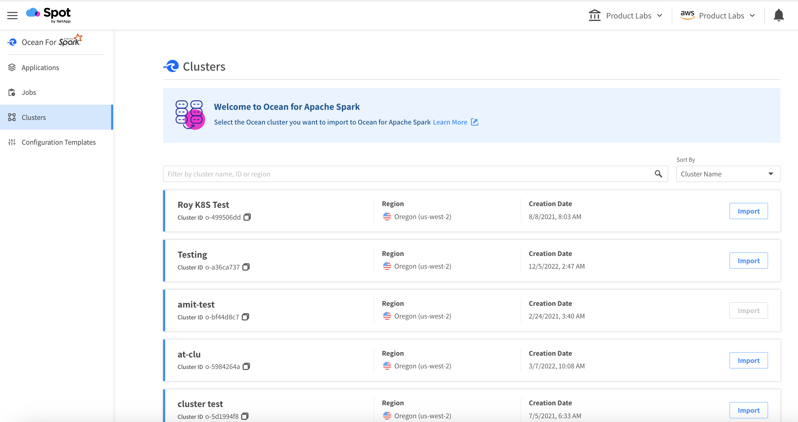The image size is (798, 422).
Task: Import the at-clu cluster
Action: [x=748, y=360]
